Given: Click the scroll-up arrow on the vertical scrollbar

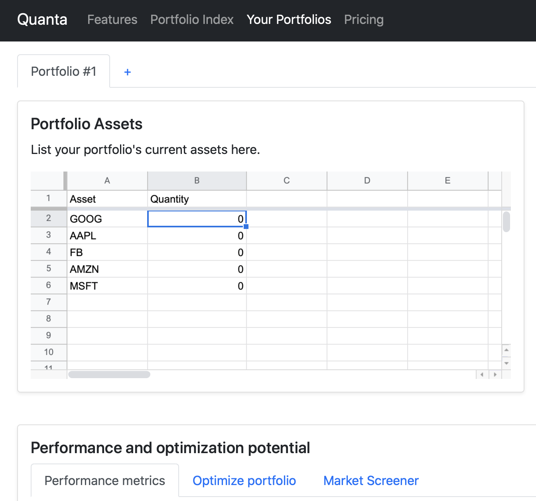Looking at the screenshot, I should tap(506, 350).
